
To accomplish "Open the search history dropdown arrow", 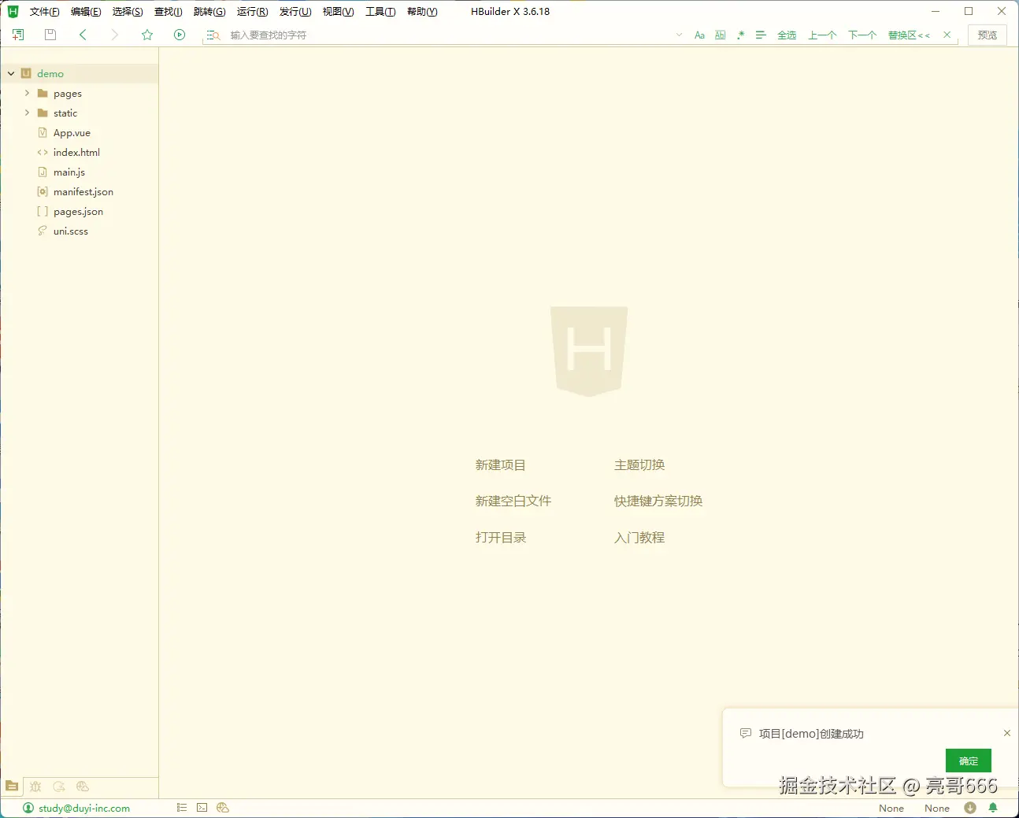I will (x=679, y=35).
